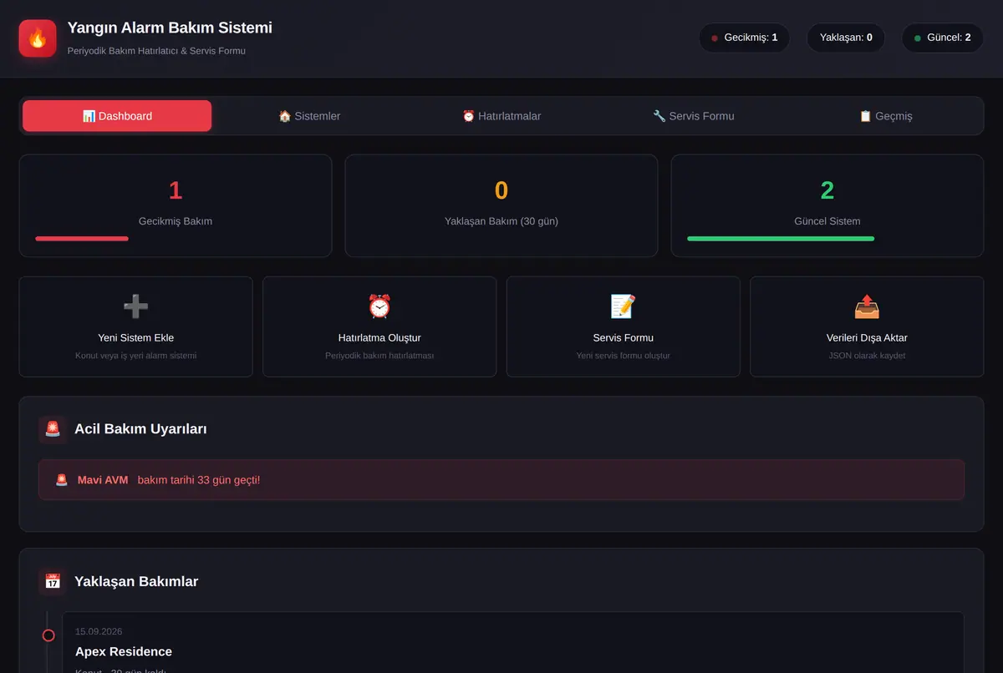Select the Yaklaşan Bakım (30 gün) card count

(501, 190)
